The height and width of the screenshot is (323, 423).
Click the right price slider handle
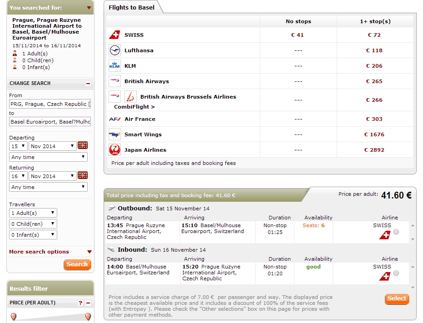click(88, 316)
